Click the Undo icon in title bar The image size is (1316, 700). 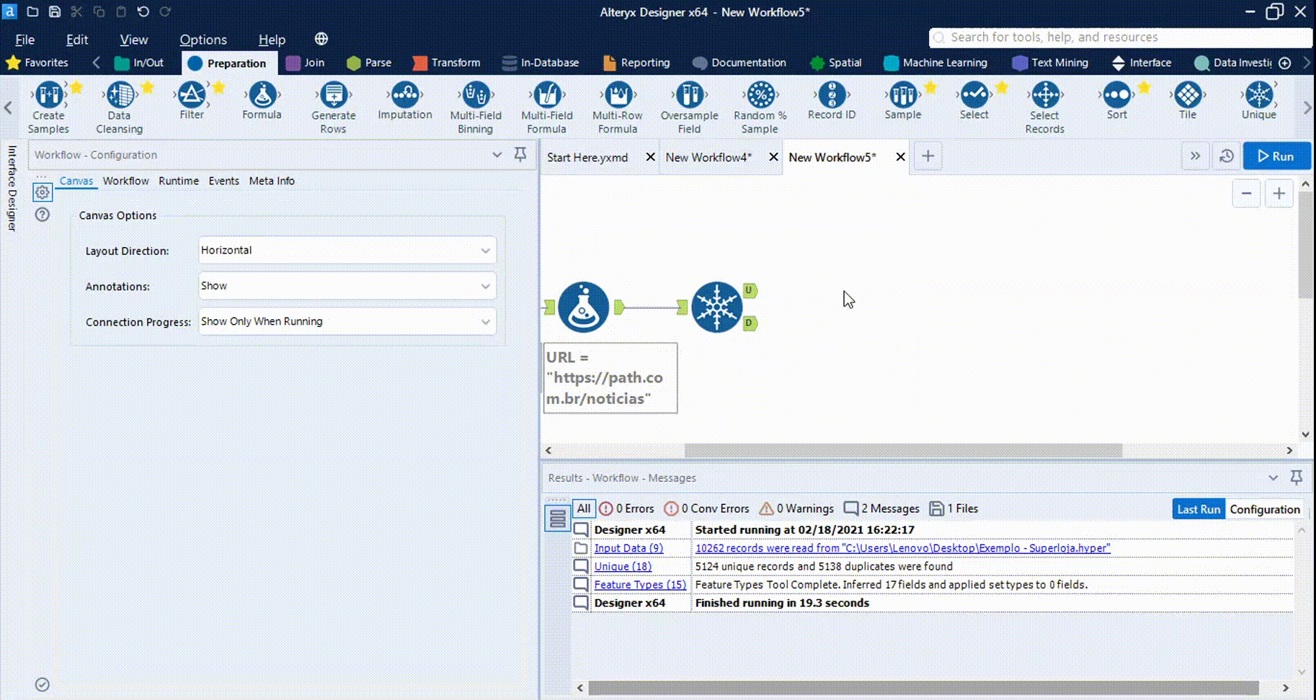click(143, 12)
